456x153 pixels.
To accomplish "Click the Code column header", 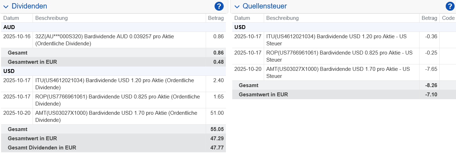I will 448,18.
